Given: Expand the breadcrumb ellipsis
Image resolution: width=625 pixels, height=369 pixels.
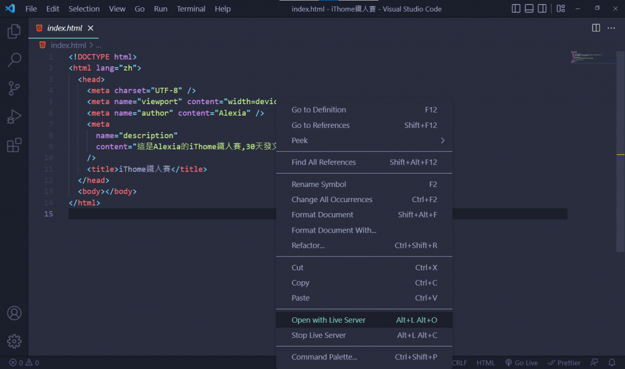Looking at the screenshot, I should pos(98,45).
